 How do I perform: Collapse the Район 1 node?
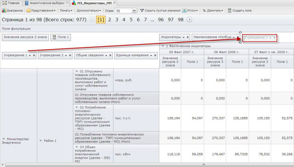pos(41,141)
